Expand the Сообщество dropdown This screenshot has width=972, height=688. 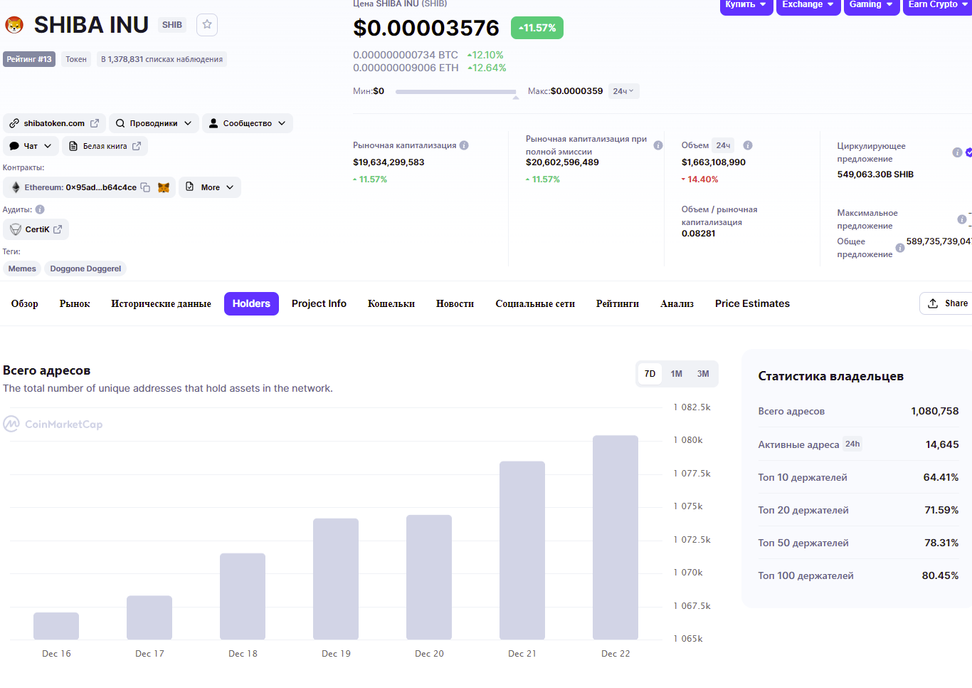coord(248,123)
